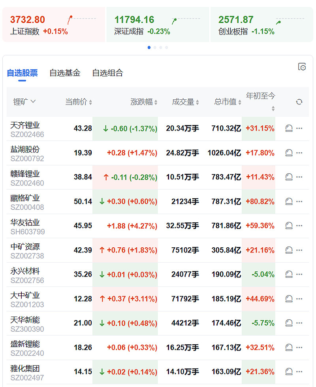The width and height of the screenshot is (316, 387).
Task: Click the bell alert icon for 雅化集团
Action: pos(289,372)
